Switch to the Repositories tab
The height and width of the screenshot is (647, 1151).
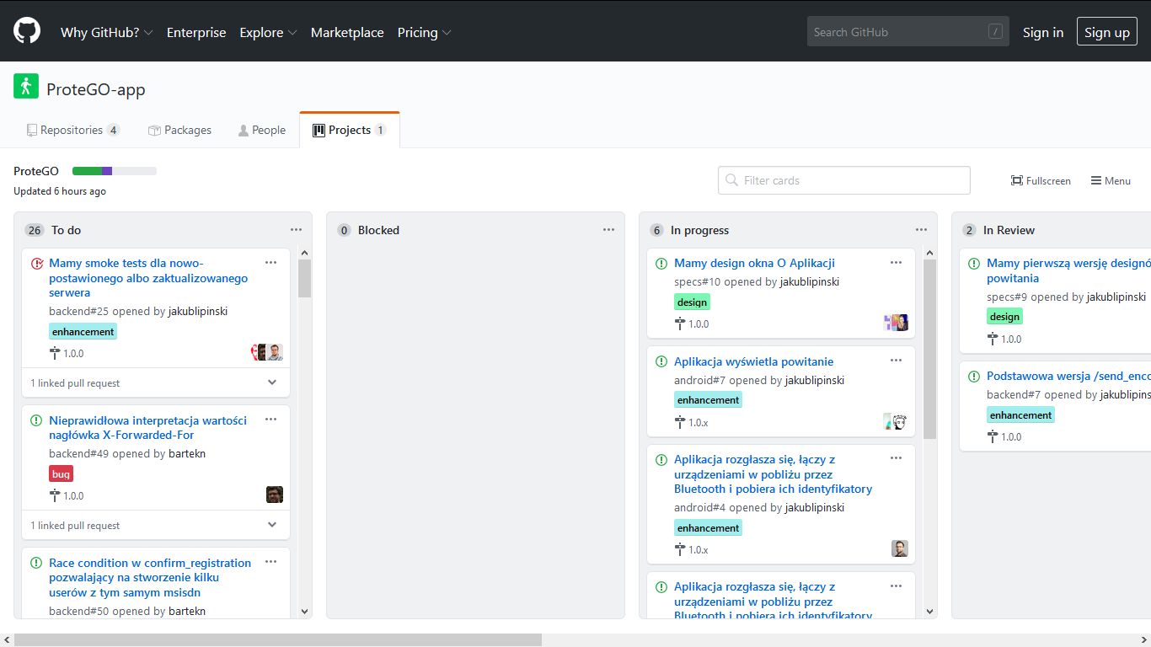click(x=72, y=130)
